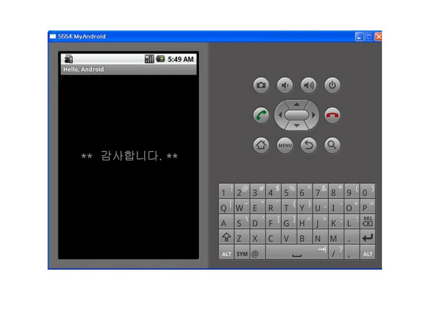Screen dimensions: 427x320
Task: Click the D-pad down arrow
Action: coord(296,126)
